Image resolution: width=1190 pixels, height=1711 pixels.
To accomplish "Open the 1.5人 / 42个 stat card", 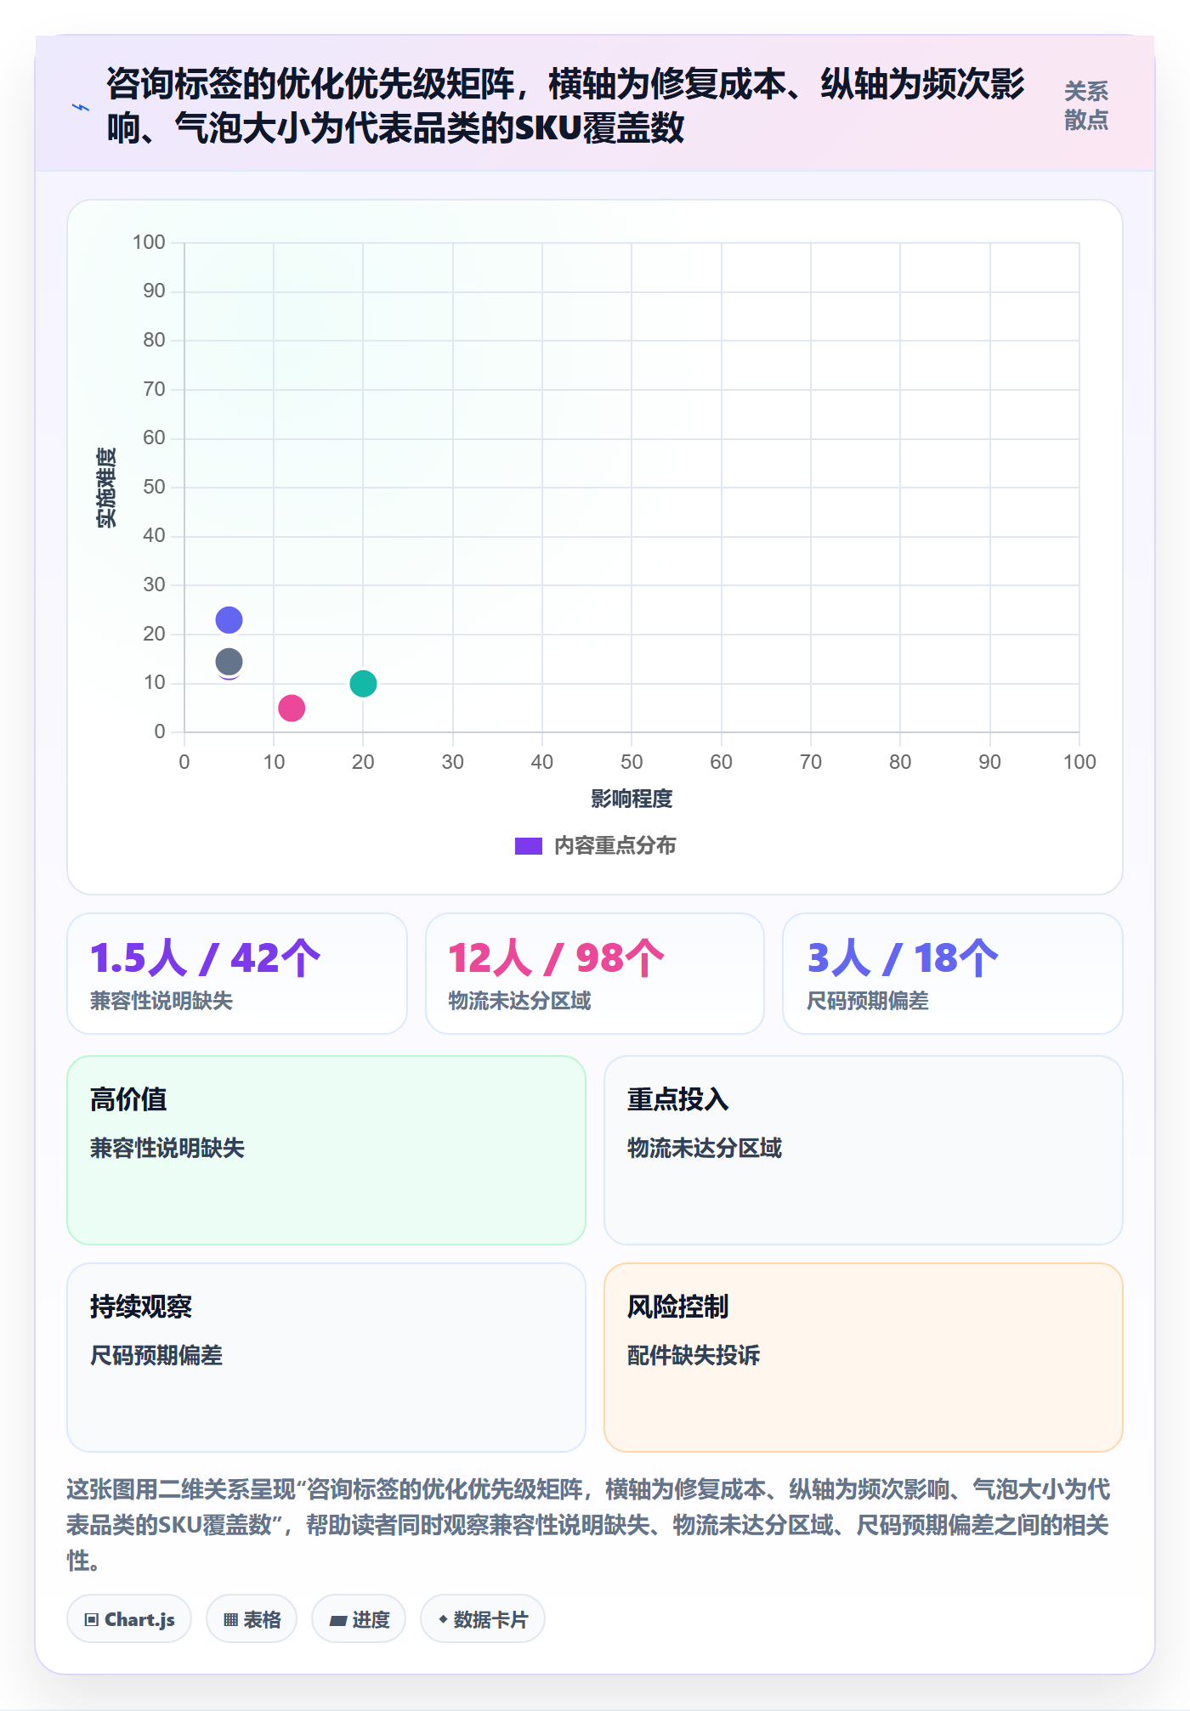I will click(x=237, y=974).
